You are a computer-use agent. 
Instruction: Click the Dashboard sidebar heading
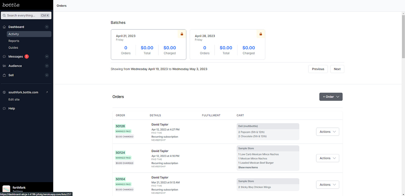(16, 27)
